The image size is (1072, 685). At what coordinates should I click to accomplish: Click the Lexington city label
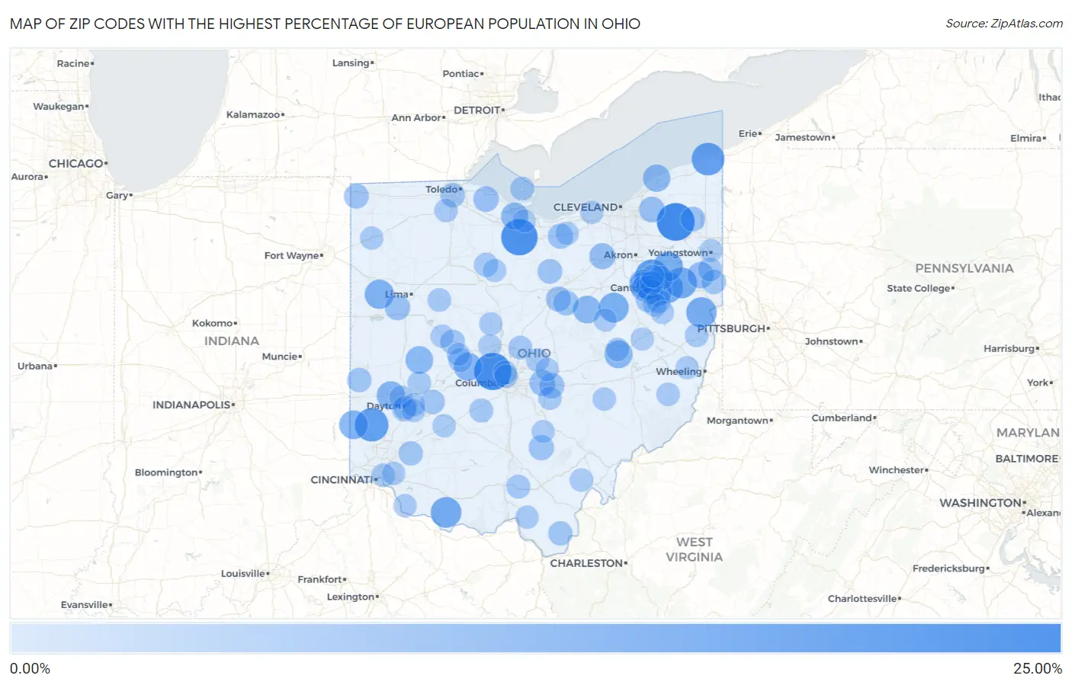point(350,597)
